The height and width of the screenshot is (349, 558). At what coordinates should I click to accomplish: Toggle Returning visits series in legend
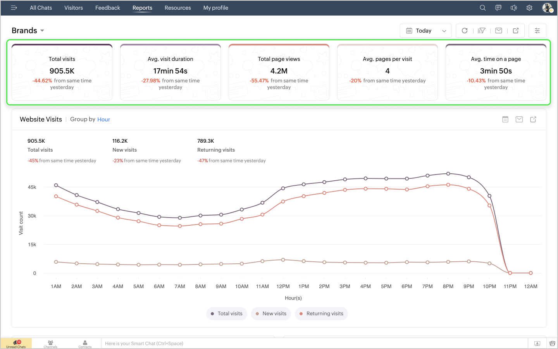click(321, 314)
